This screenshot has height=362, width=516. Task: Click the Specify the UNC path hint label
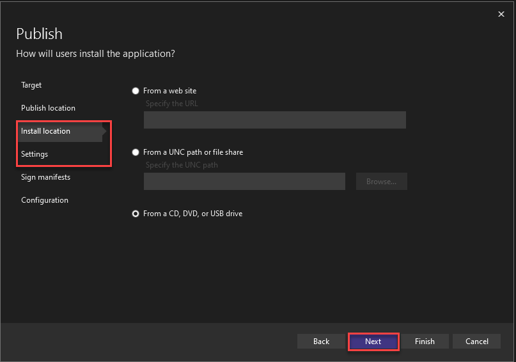coord(182,165)
